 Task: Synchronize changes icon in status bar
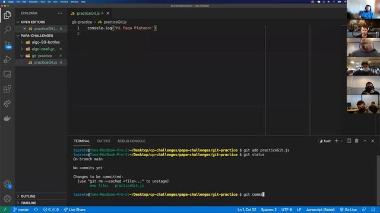tap(36, 209)
